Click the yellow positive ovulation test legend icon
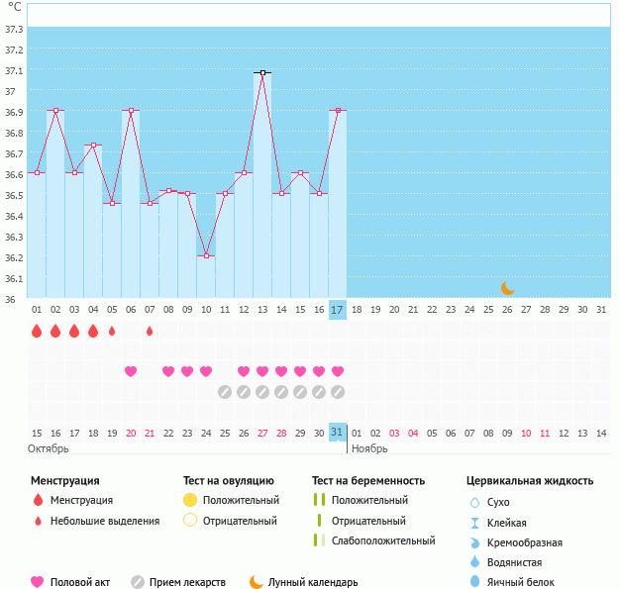 click(x=190, y=500)
